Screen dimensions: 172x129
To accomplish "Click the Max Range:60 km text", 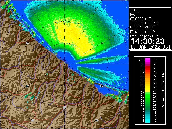I will 144,36.
